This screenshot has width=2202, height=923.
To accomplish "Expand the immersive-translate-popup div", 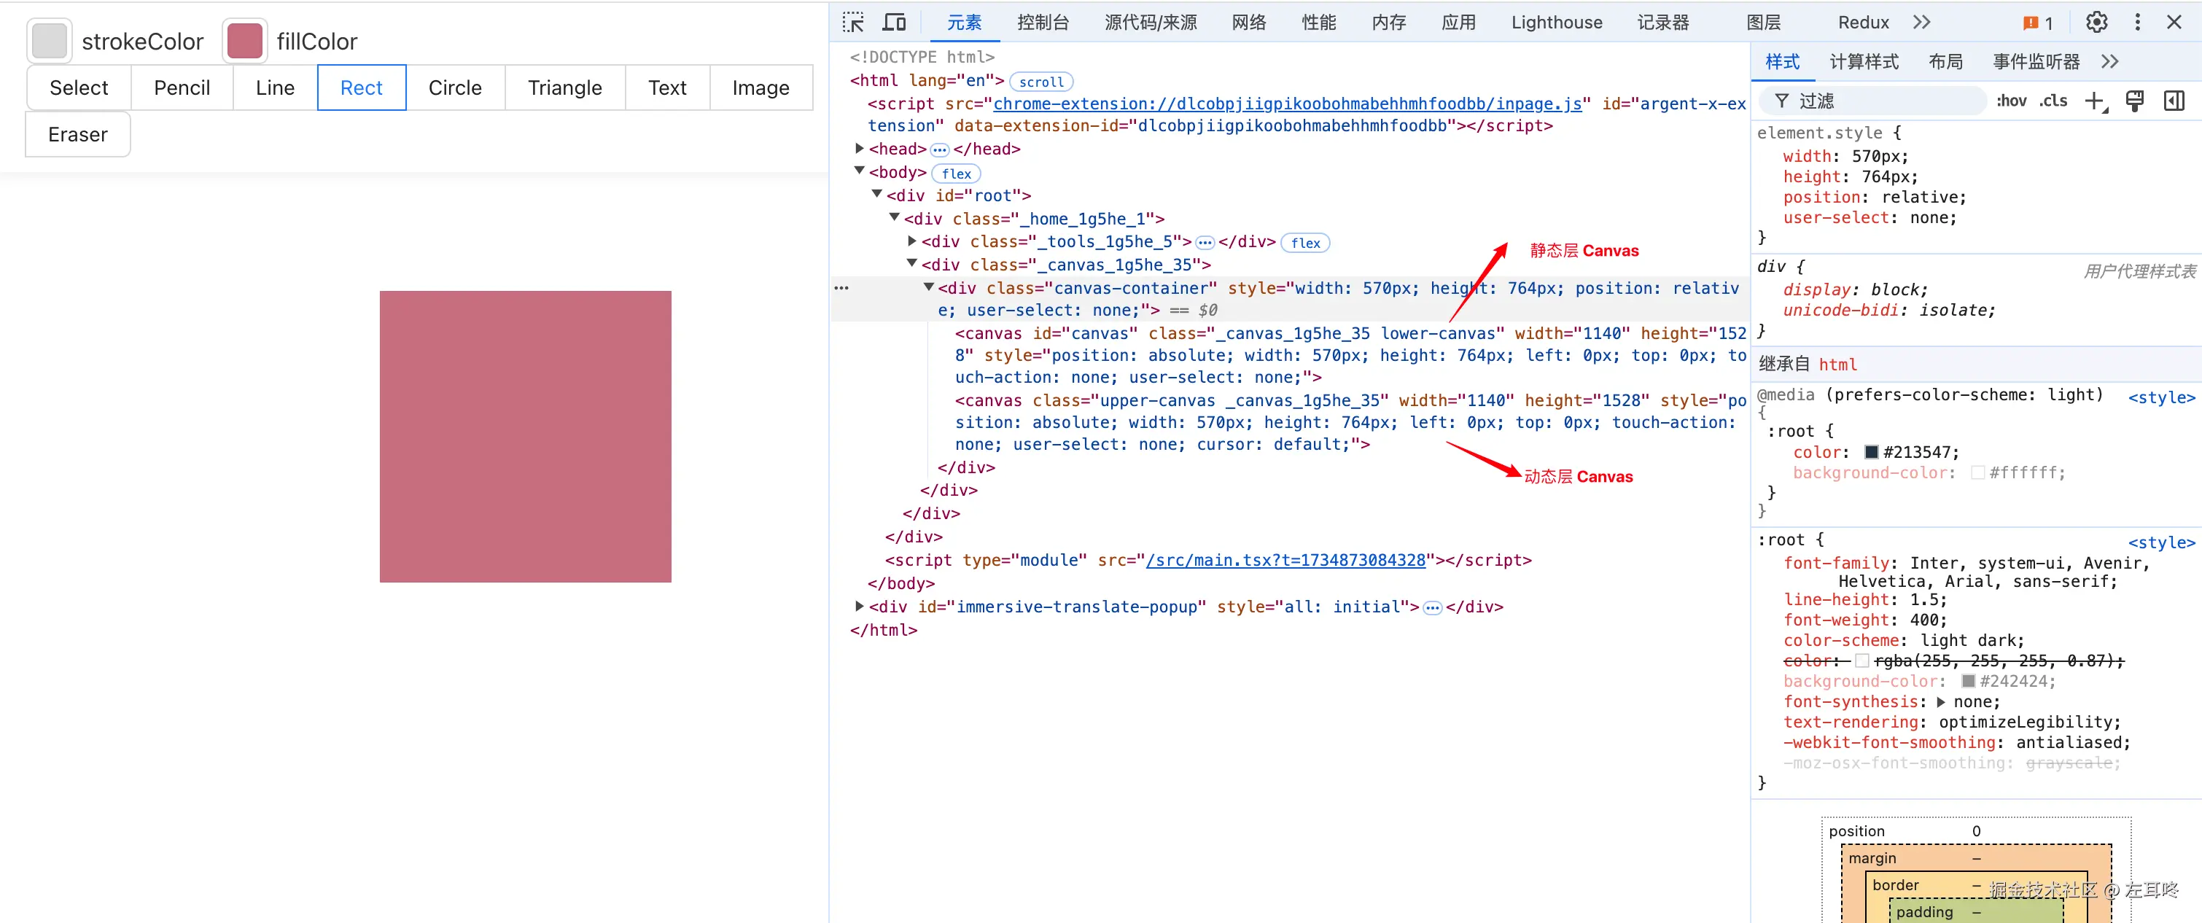I will click(859, 607).
